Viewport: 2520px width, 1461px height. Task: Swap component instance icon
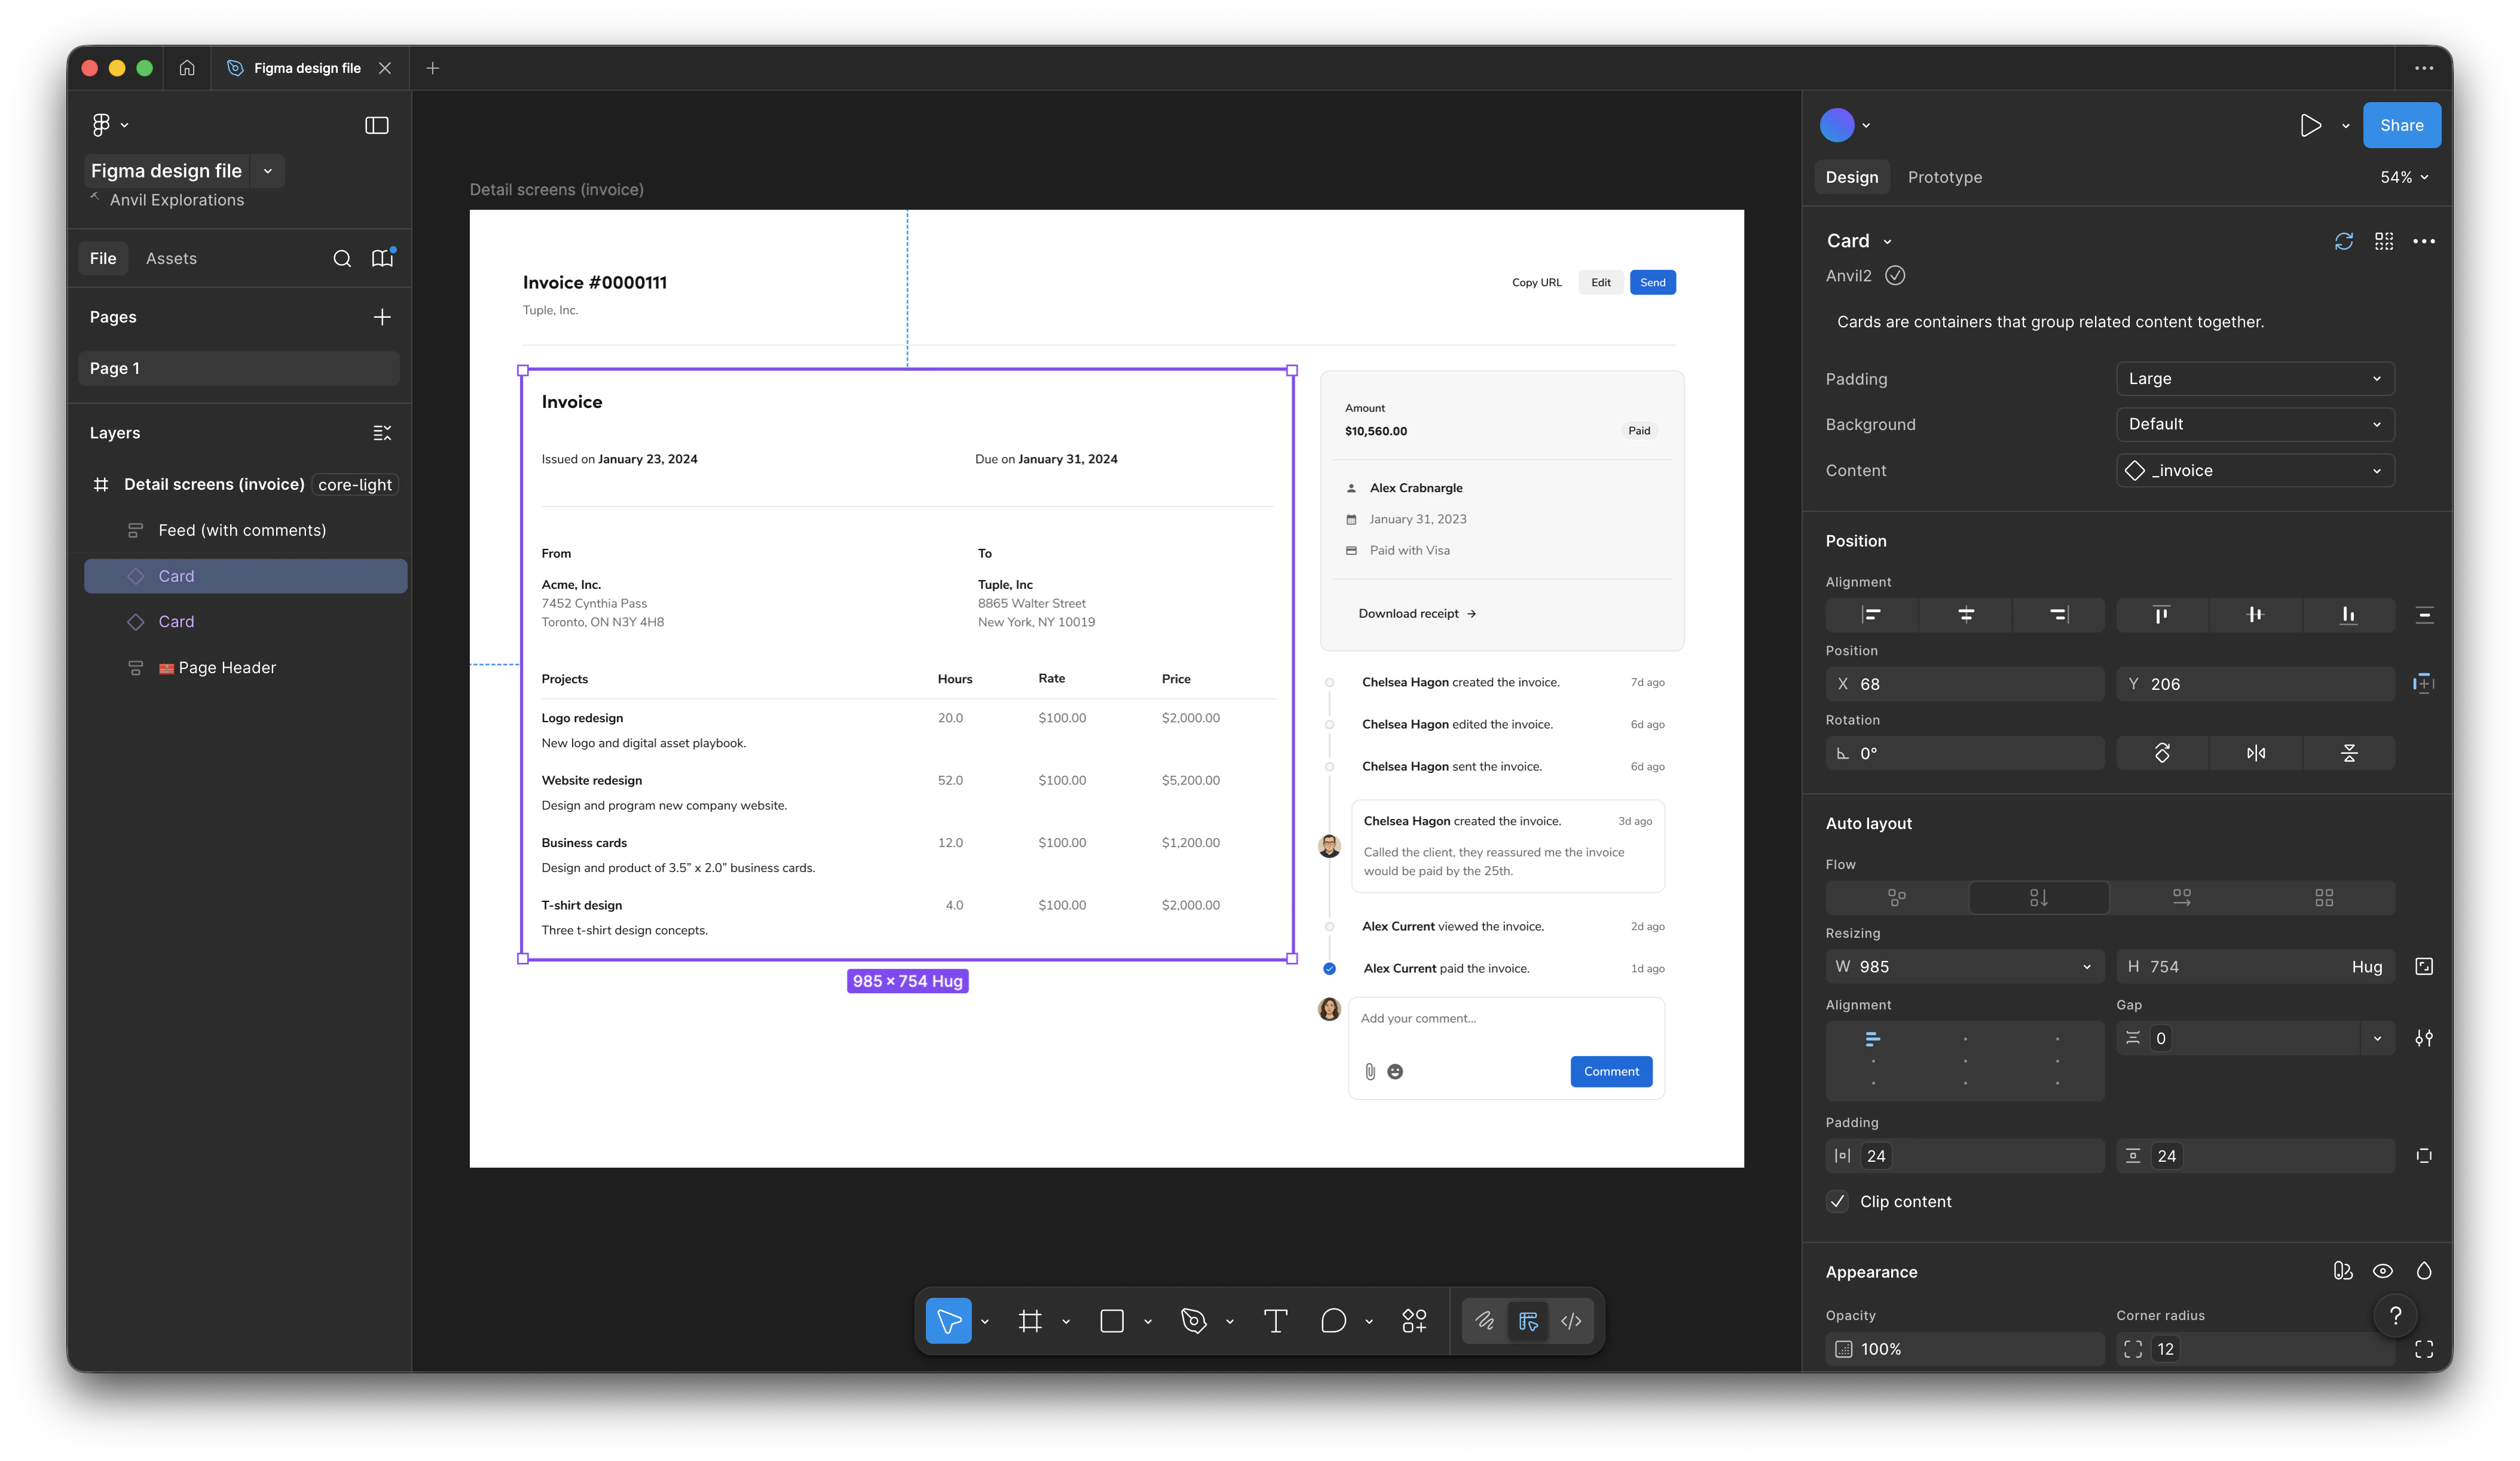pyautogui.click(x=2344, y=241)
